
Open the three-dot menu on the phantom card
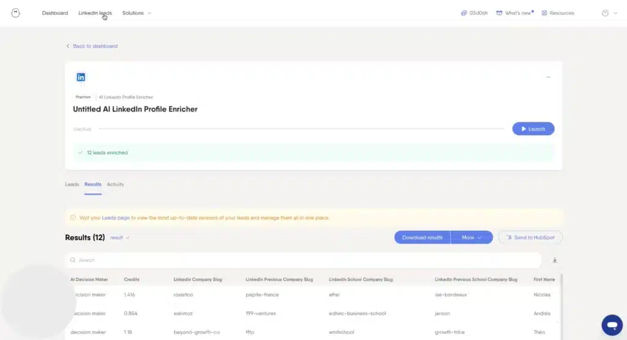click(548, 77)
